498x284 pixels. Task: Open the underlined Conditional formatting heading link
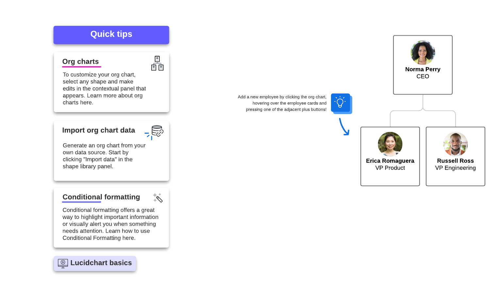(x=101, y=197)
